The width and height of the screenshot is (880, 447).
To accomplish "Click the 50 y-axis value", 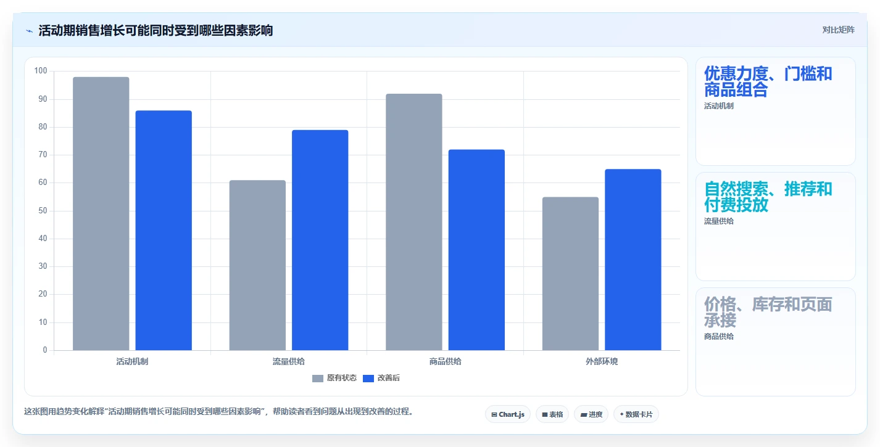I will pos(43,211).
